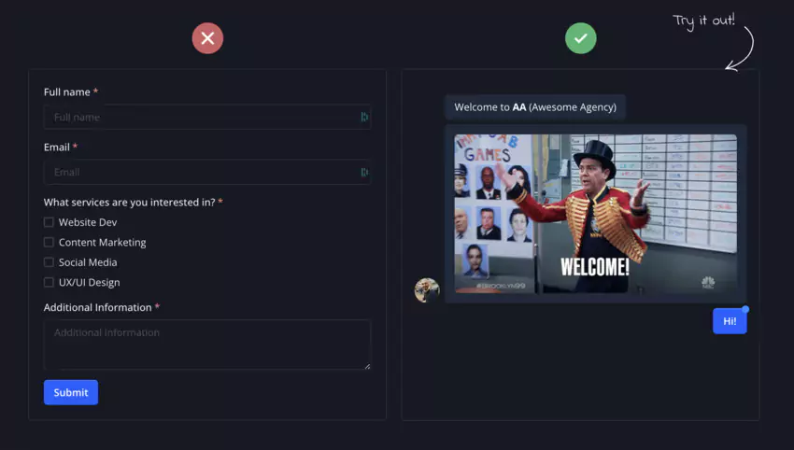Click the green checkmark circle icon

click(x=581, y=38)
